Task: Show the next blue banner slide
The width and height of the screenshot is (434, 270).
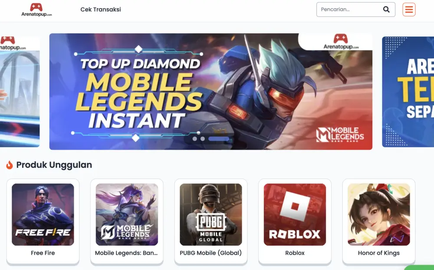Action: click(408, 92)
